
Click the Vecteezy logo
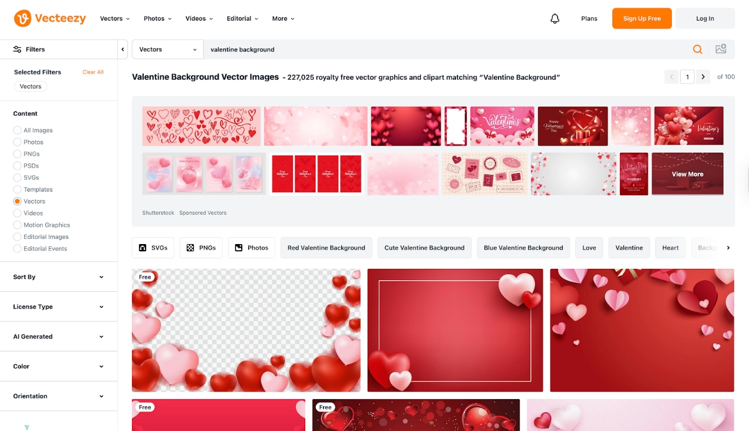coord(50,18)
